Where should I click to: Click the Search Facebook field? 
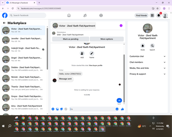28,15
